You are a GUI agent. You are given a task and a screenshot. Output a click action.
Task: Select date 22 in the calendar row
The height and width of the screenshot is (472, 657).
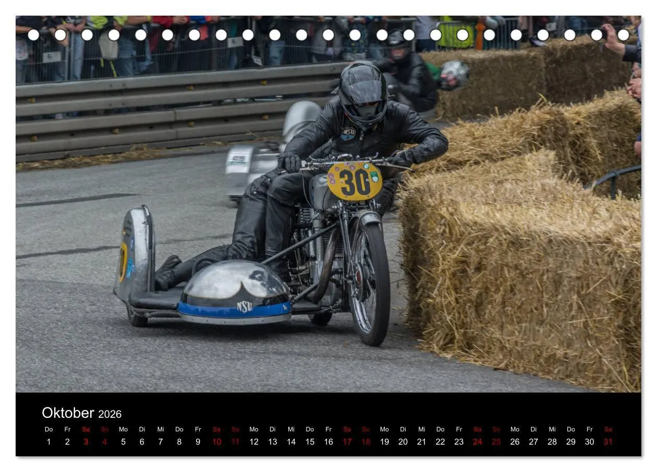click(x=440, y=442)
